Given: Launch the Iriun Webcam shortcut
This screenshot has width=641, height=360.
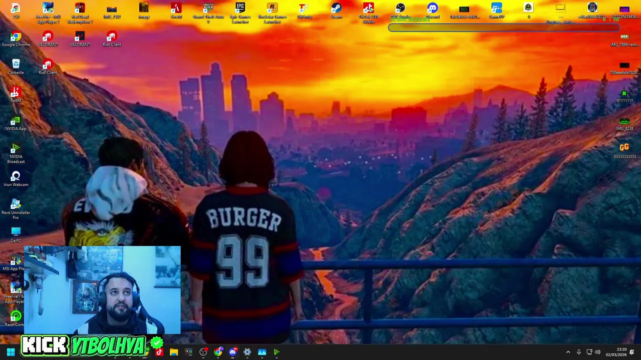Looking at the screenshot, I should click(16, 179).
